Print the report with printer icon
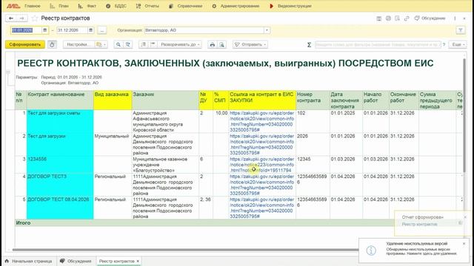 213,44
